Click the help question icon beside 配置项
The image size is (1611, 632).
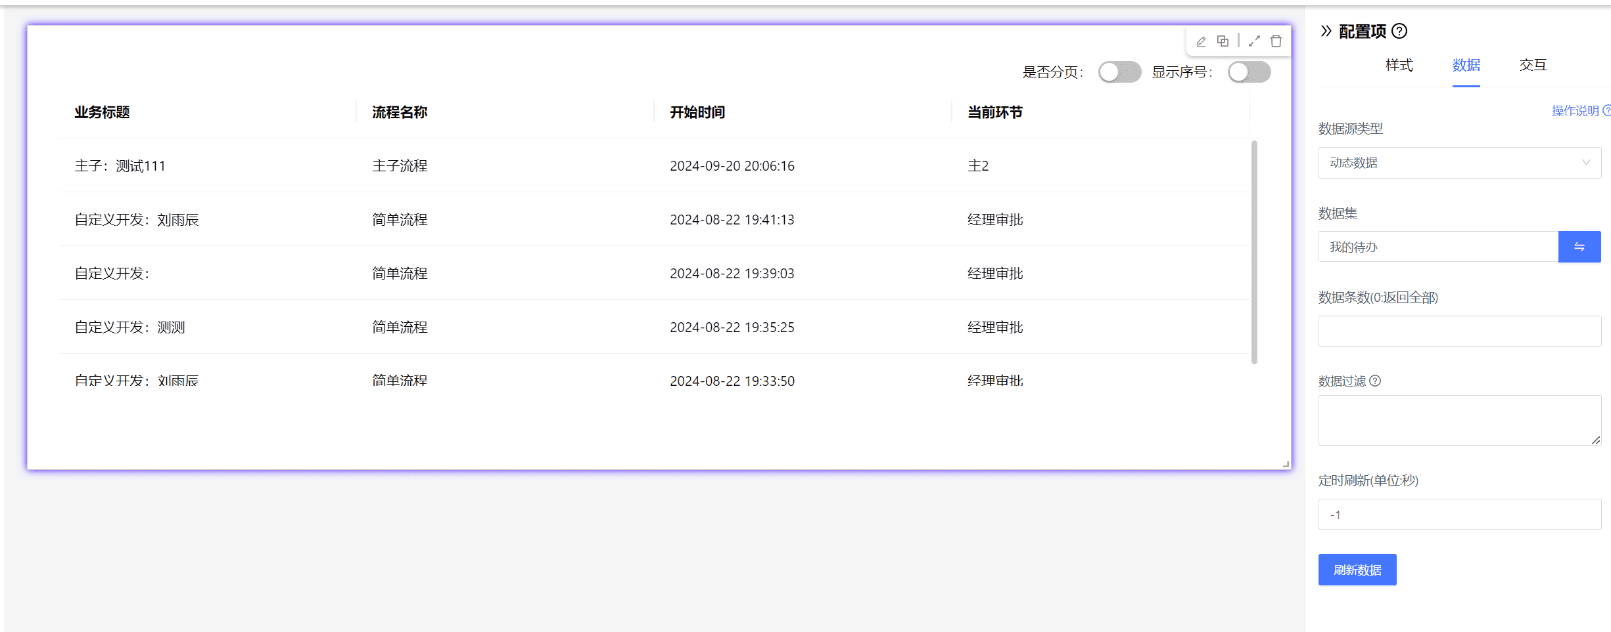(x=1400, y=31)
